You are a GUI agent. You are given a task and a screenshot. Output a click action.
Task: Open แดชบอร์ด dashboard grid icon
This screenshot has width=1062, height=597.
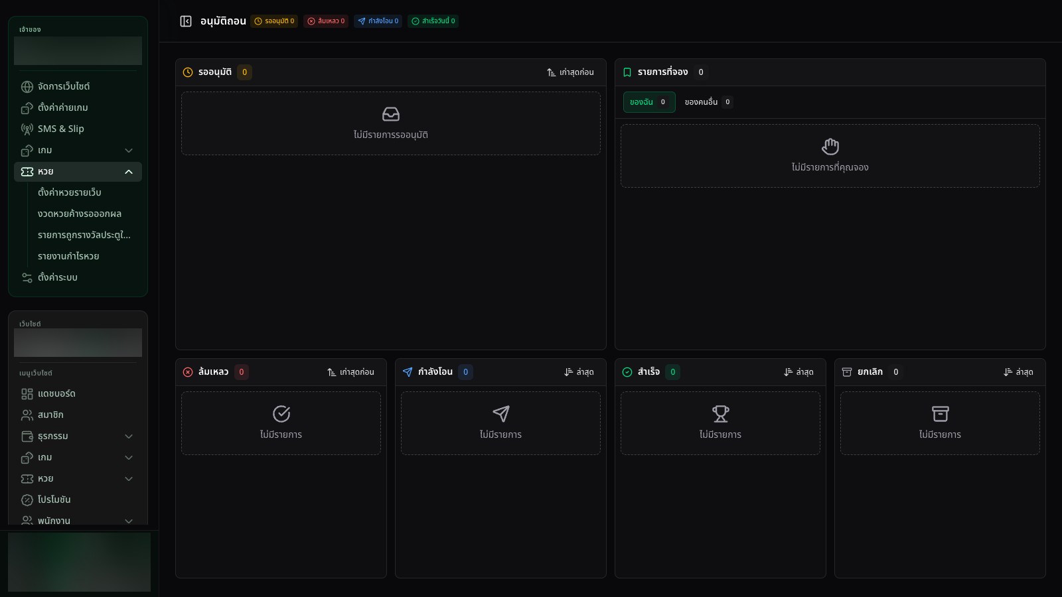click(27, 394)
